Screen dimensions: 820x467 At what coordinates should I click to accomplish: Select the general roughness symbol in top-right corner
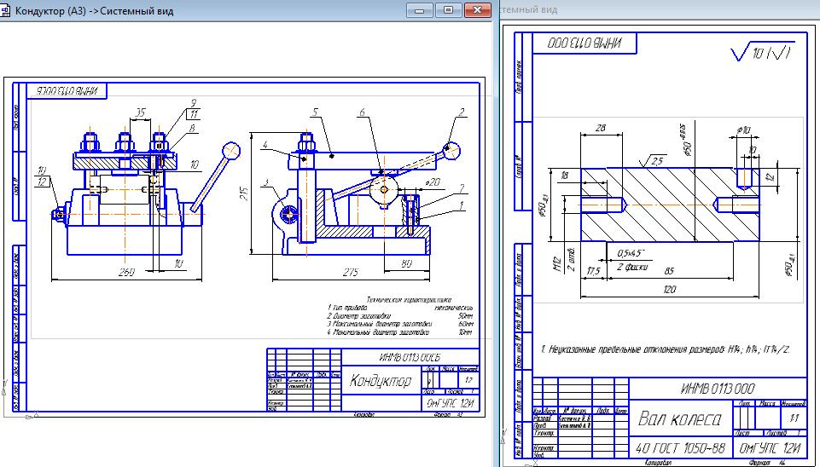pyautogui.click(x=762, y=51)
